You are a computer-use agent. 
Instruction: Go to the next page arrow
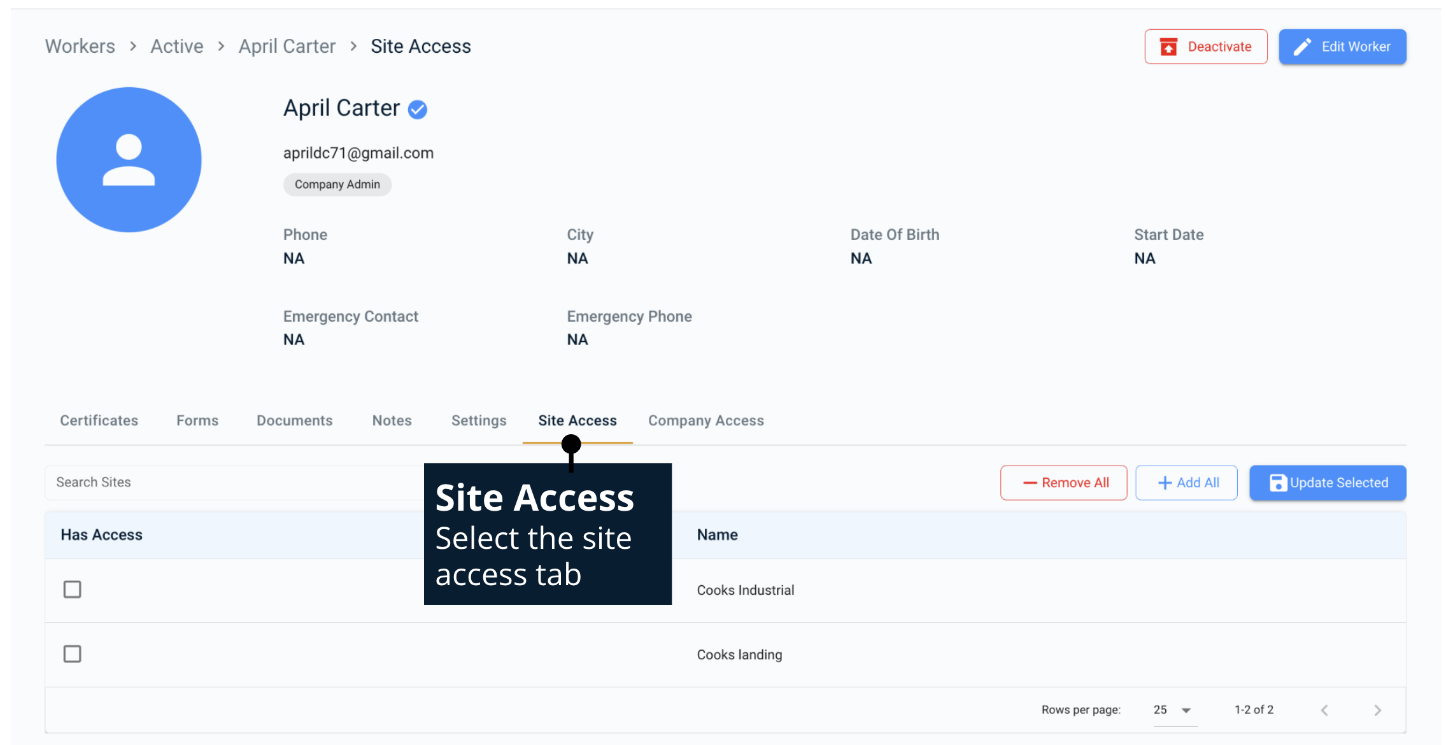(x=1377, y=710)
